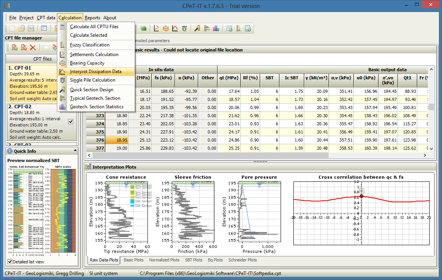
Task: Switch to the Normalized Plots tab
Action: (x=164, y=260)
